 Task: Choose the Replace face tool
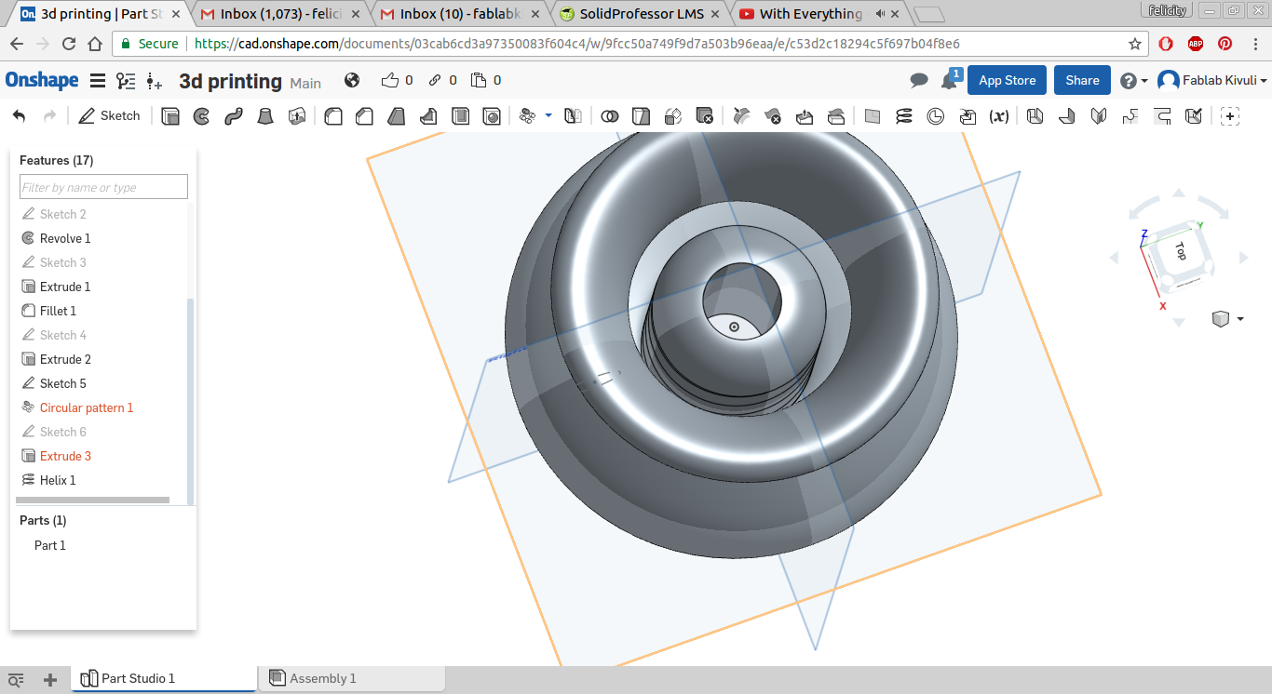coord(836,116)
